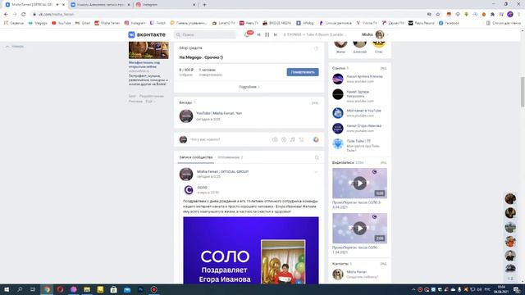Select the 'Записи сообщества' tab
The height and width of the screenshot is (295, 525).
click(196, 157)
